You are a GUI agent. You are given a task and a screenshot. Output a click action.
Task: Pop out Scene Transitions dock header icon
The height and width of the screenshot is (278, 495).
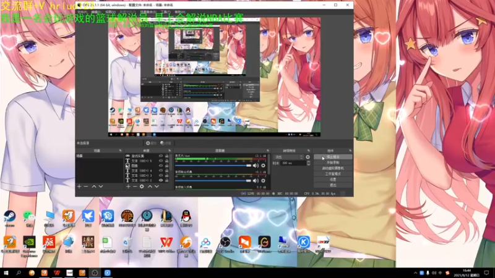tap(308, 151)
